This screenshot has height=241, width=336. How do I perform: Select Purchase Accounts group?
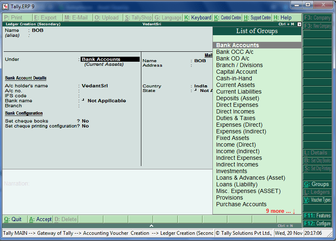pos(257,204)
